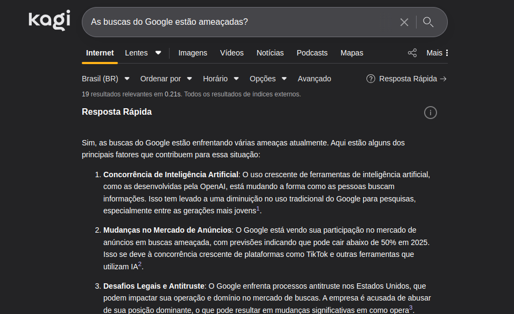Open citation 1 after 'mais jovens'
Viewport: 514px width, 314px height.
click(x=258, y=208)
